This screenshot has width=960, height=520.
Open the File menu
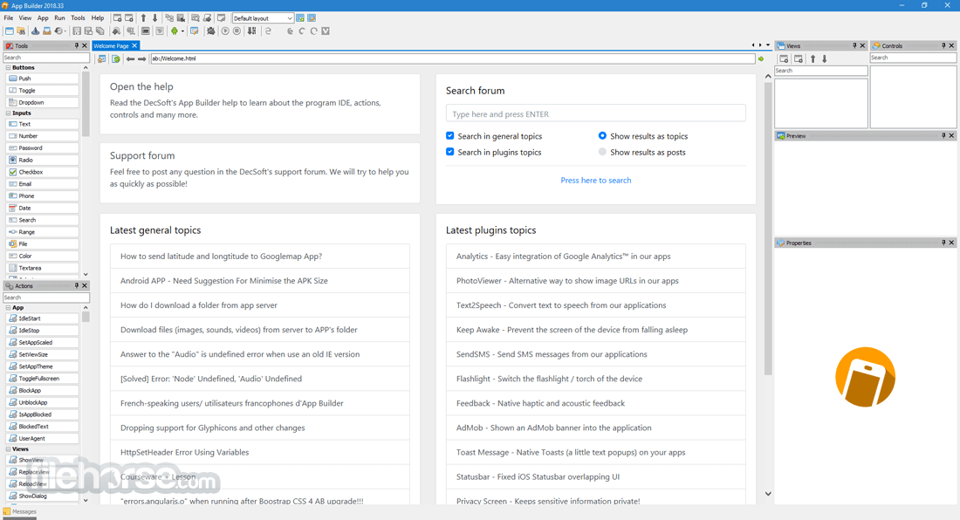point(9,18)
